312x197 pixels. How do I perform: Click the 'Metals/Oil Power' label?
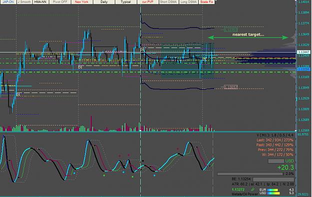245,194
